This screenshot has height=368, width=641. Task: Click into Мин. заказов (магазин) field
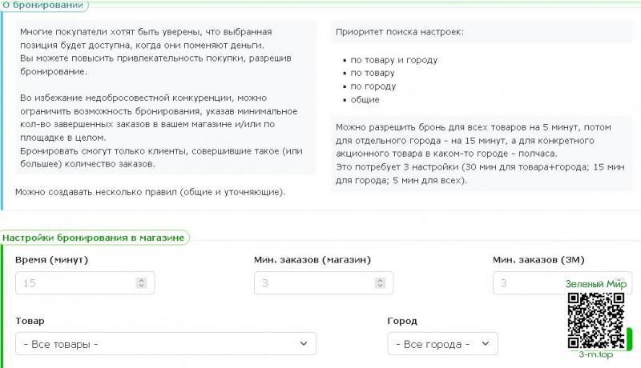(314, 283)
